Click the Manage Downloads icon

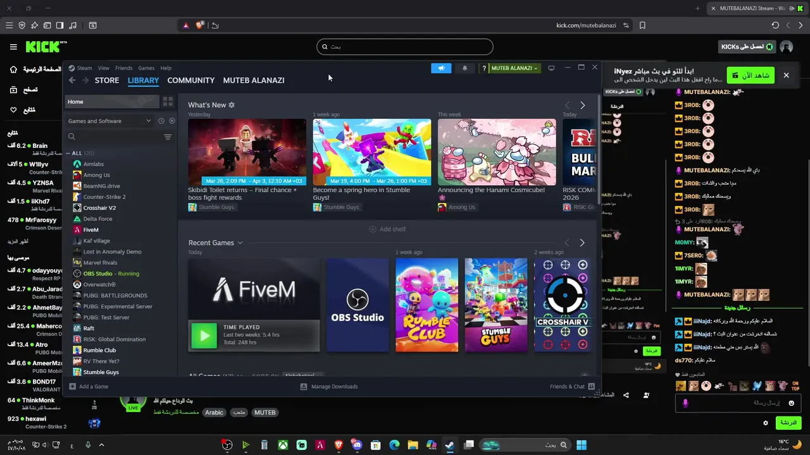[304, 386]
